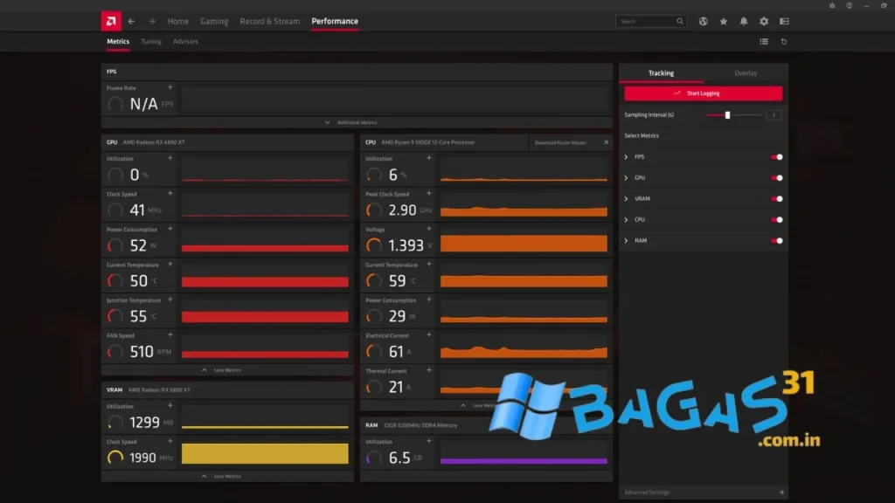Viewport: 895px width, 503px height.
Task: Click plus next to GPU Utilization
Action: tap(170, 158)
